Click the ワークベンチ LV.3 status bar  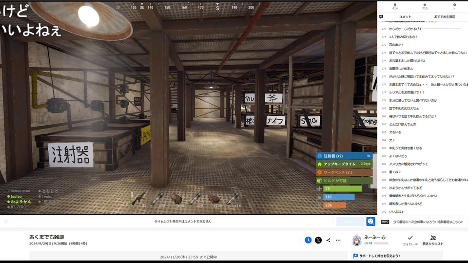coord(344,172)
